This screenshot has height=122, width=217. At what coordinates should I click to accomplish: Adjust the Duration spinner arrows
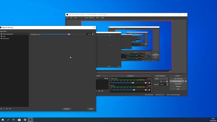(x=167, y=84)
